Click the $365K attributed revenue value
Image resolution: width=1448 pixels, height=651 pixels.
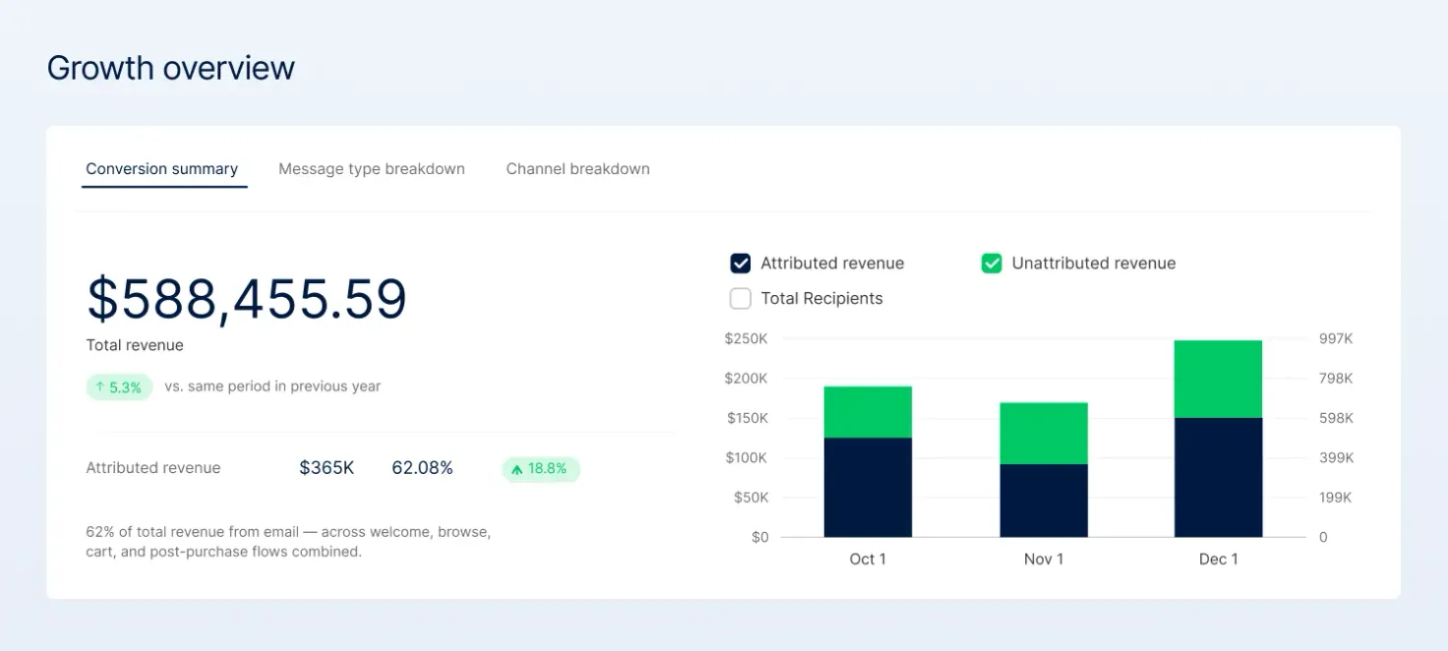(327, 468)
